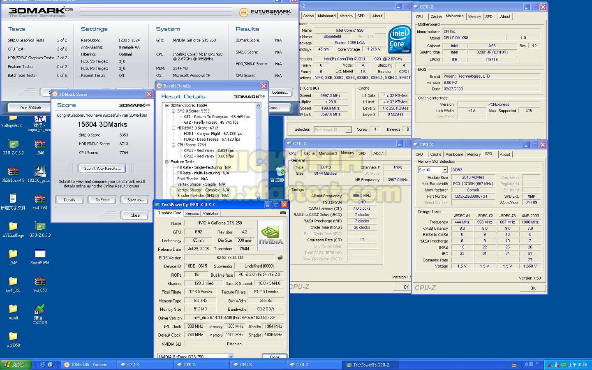This screenshot has height=370, width=592.
Task: Switch to the Sensors tab in GPU-Z
Action: tap(192, 213)
